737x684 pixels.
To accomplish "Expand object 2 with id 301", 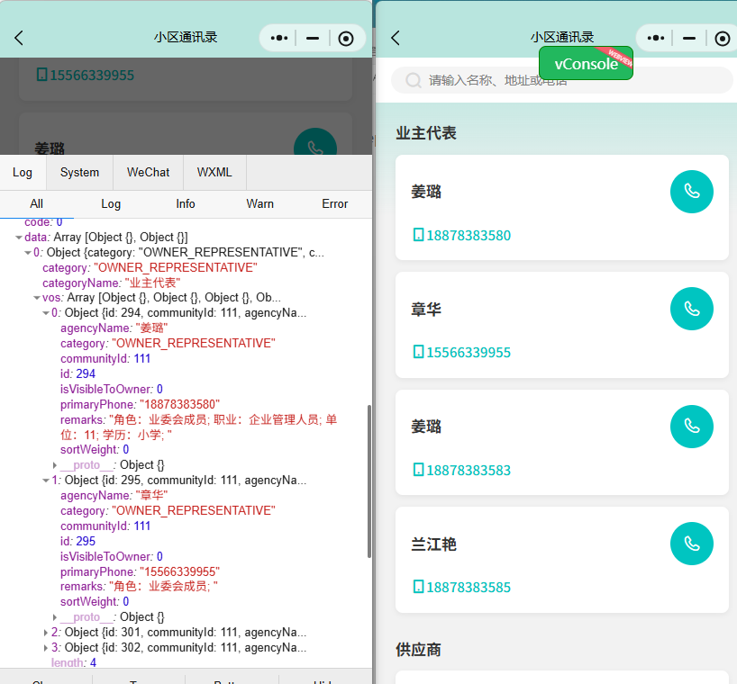I will [x=46, y=632].
